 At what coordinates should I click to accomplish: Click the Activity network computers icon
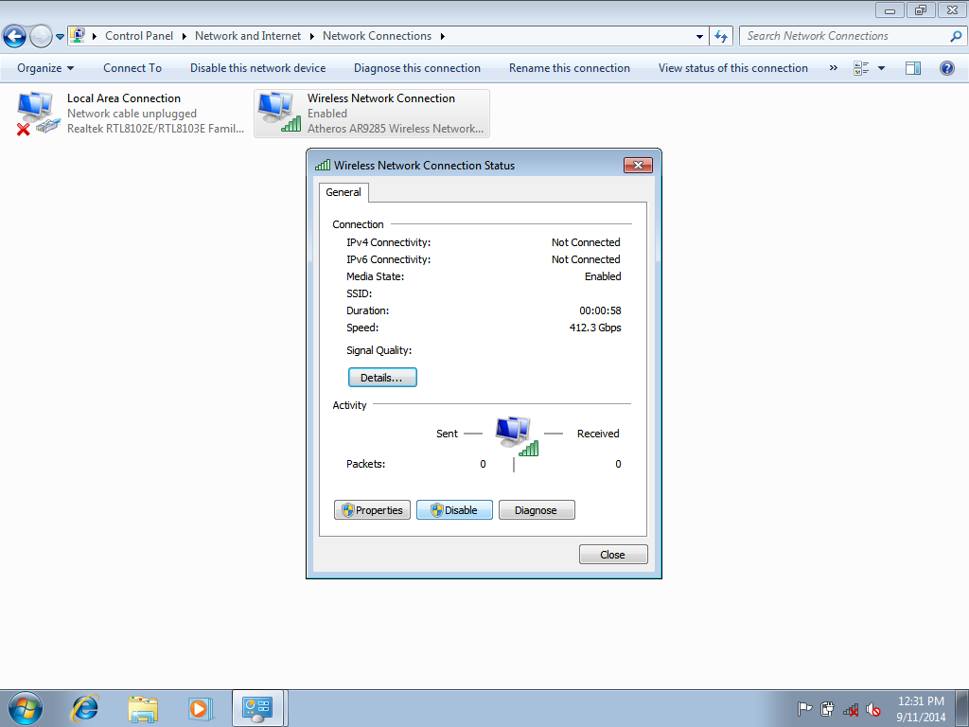516,435
